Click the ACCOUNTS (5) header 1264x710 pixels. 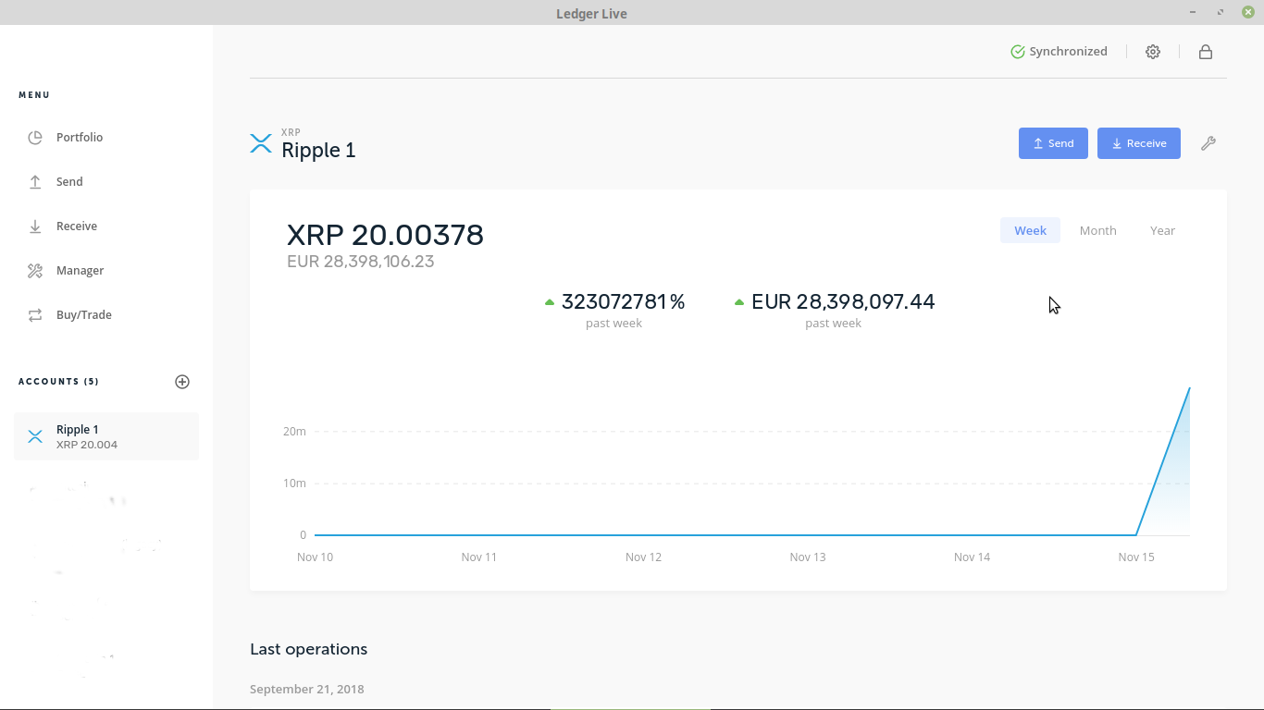point(59,382)
